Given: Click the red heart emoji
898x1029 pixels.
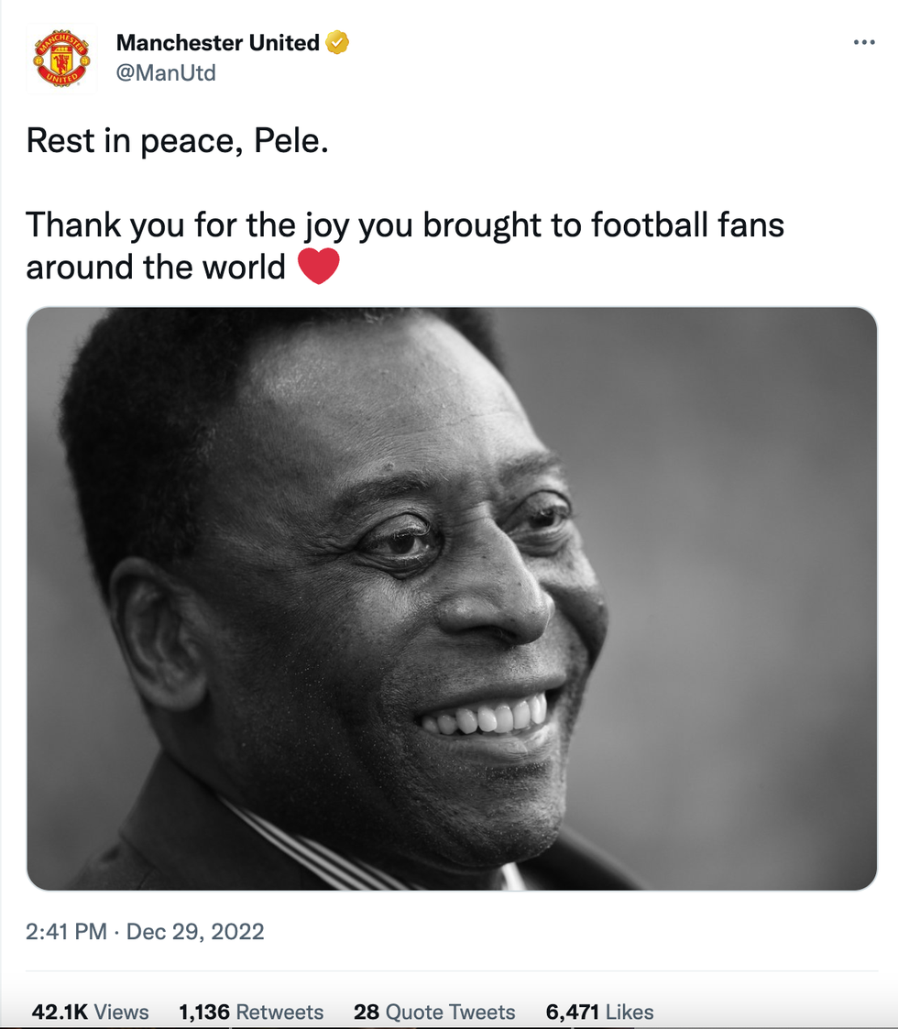Looking at the screenshot, I should 319,267.
